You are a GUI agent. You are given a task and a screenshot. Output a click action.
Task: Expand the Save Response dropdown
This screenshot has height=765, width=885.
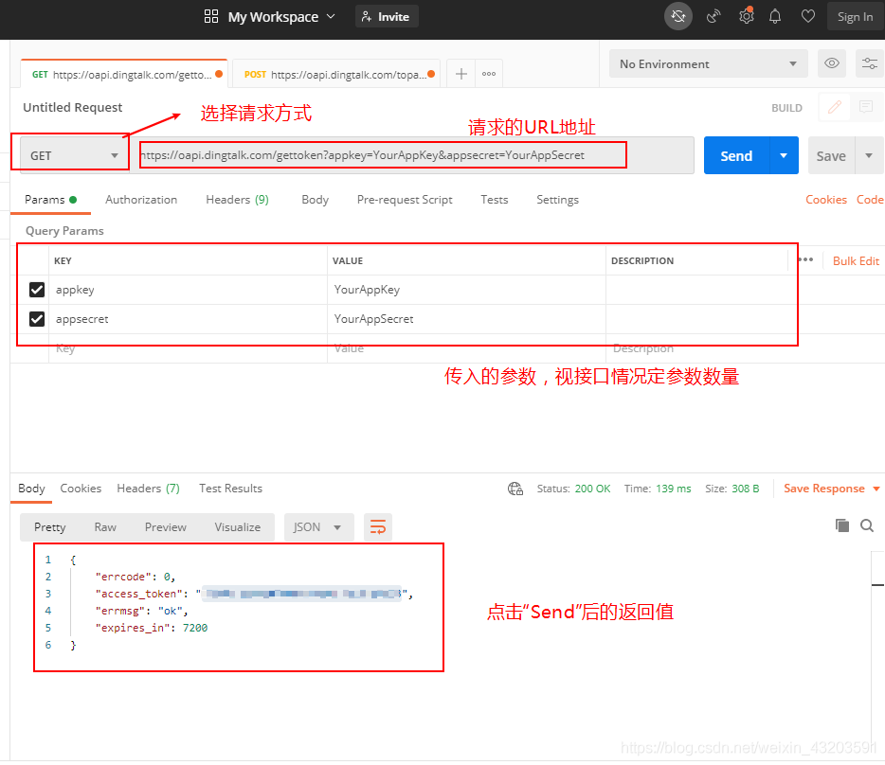(876, 489)
